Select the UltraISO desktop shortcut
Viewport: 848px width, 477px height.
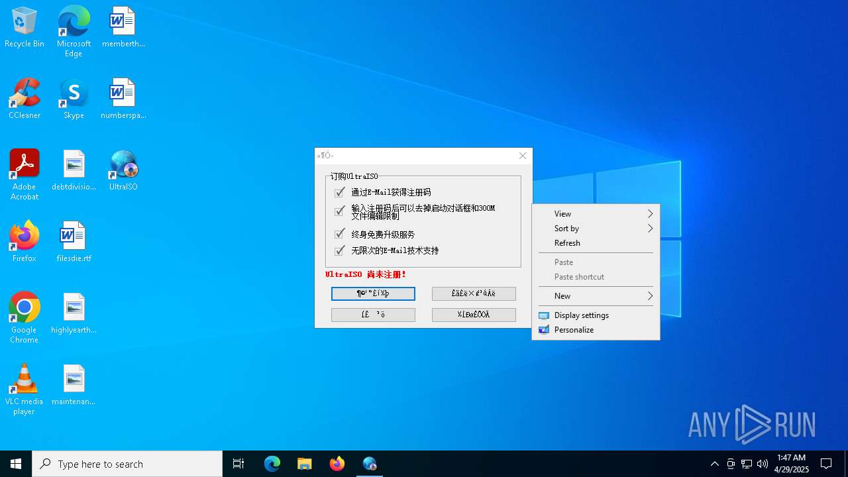pos(123,171)
